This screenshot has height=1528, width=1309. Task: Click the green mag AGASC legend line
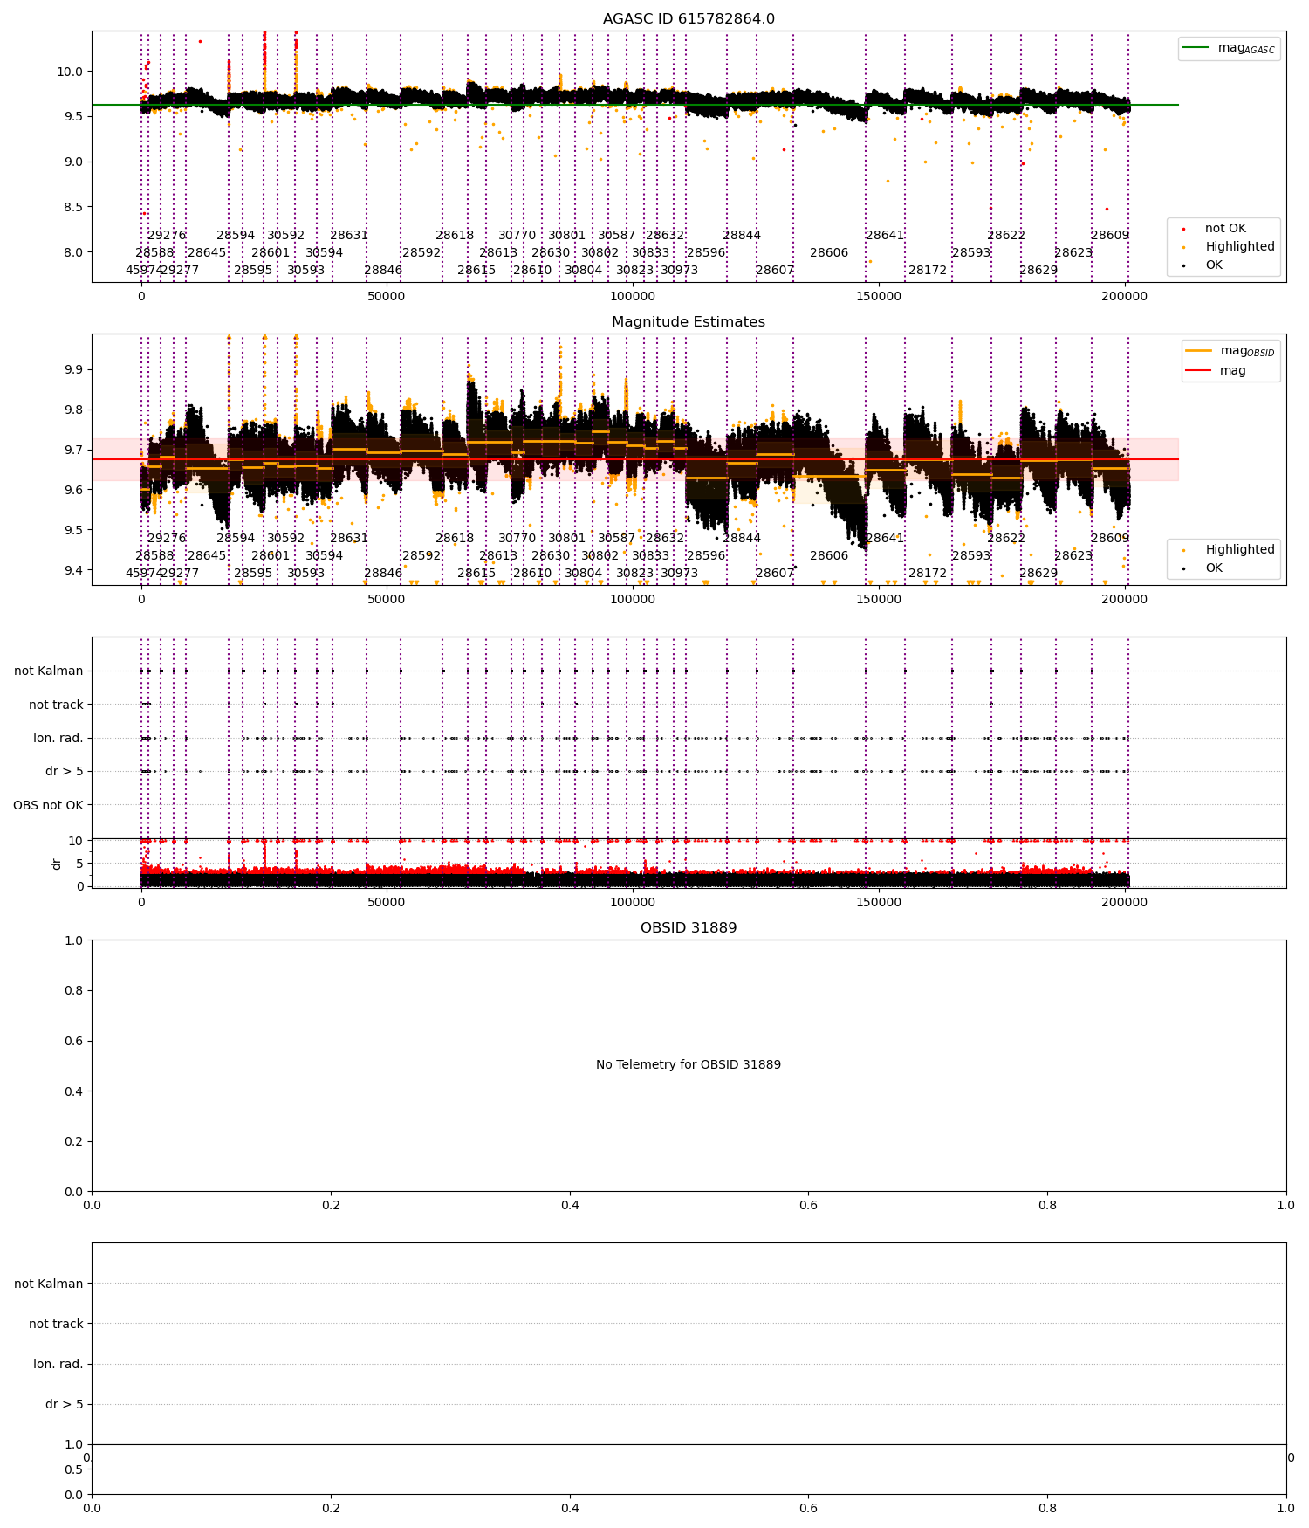pyautogui.click(x=1196, y=48)
